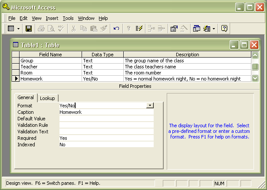Click the Data Type column header
This screenshot has width=267, height=190.
pyautogui.click(x=103, y=55)
